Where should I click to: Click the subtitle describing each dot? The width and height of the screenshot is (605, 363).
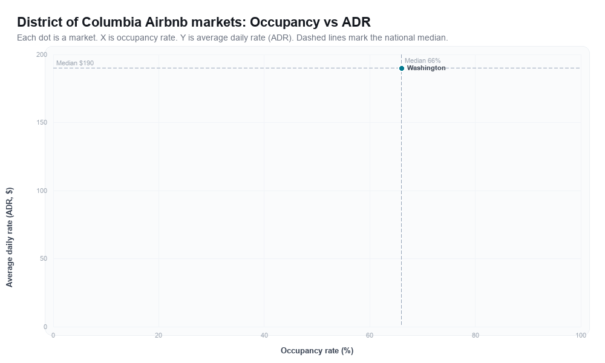point(232,38)
